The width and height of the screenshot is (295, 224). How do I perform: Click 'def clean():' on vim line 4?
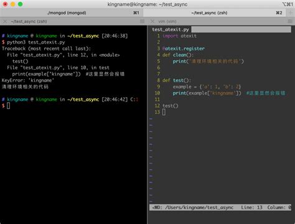(178, 55)
